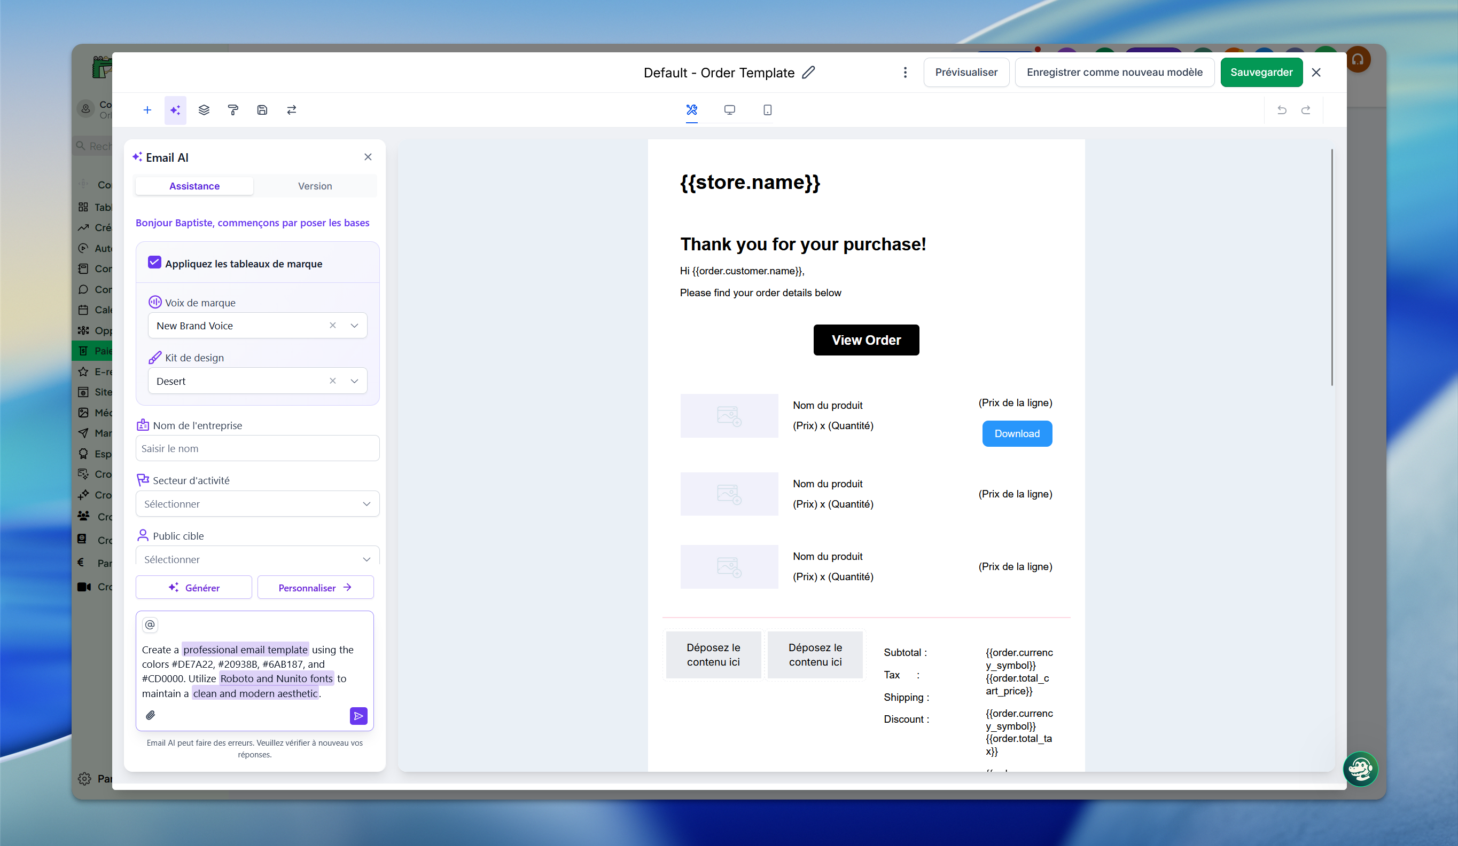Click the headset support icon
This screenshot has width=1458, height=846.
tap(1358, 60)
